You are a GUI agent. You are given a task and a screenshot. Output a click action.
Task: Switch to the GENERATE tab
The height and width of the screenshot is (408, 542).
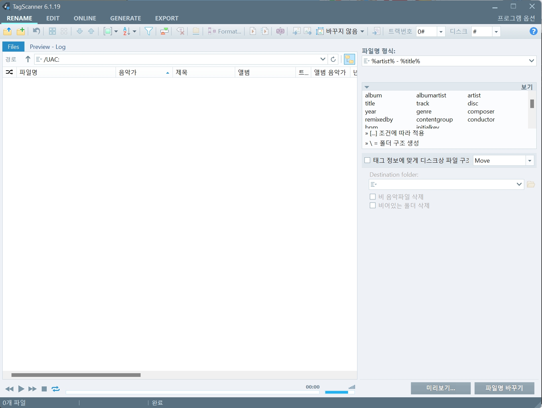click(126, 18)
